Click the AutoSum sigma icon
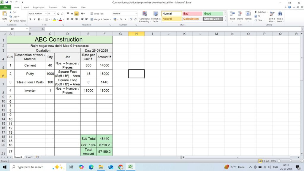 [256, 12]
